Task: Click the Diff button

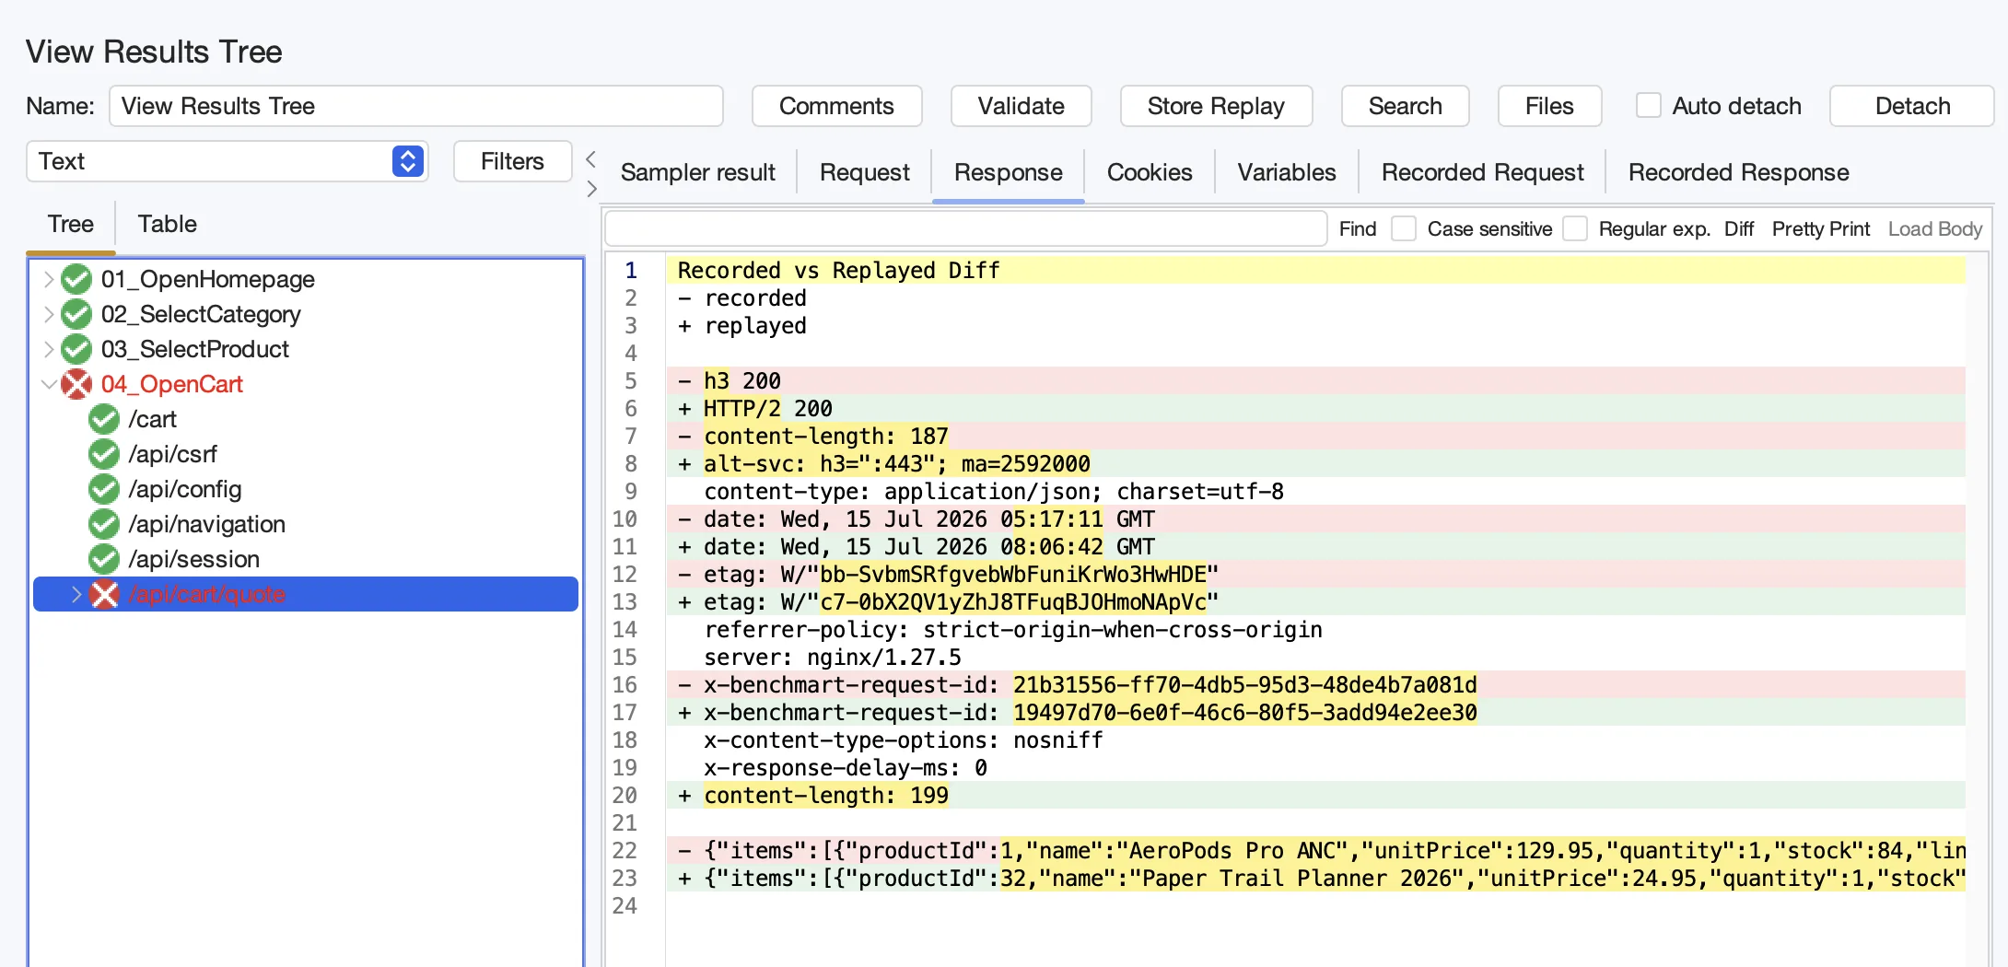Action: coord(1738,228)
